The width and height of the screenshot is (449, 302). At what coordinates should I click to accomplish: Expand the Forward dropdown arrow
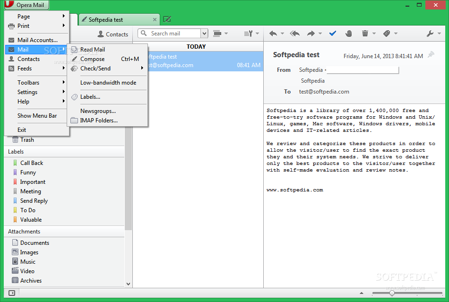coord(320,34)
